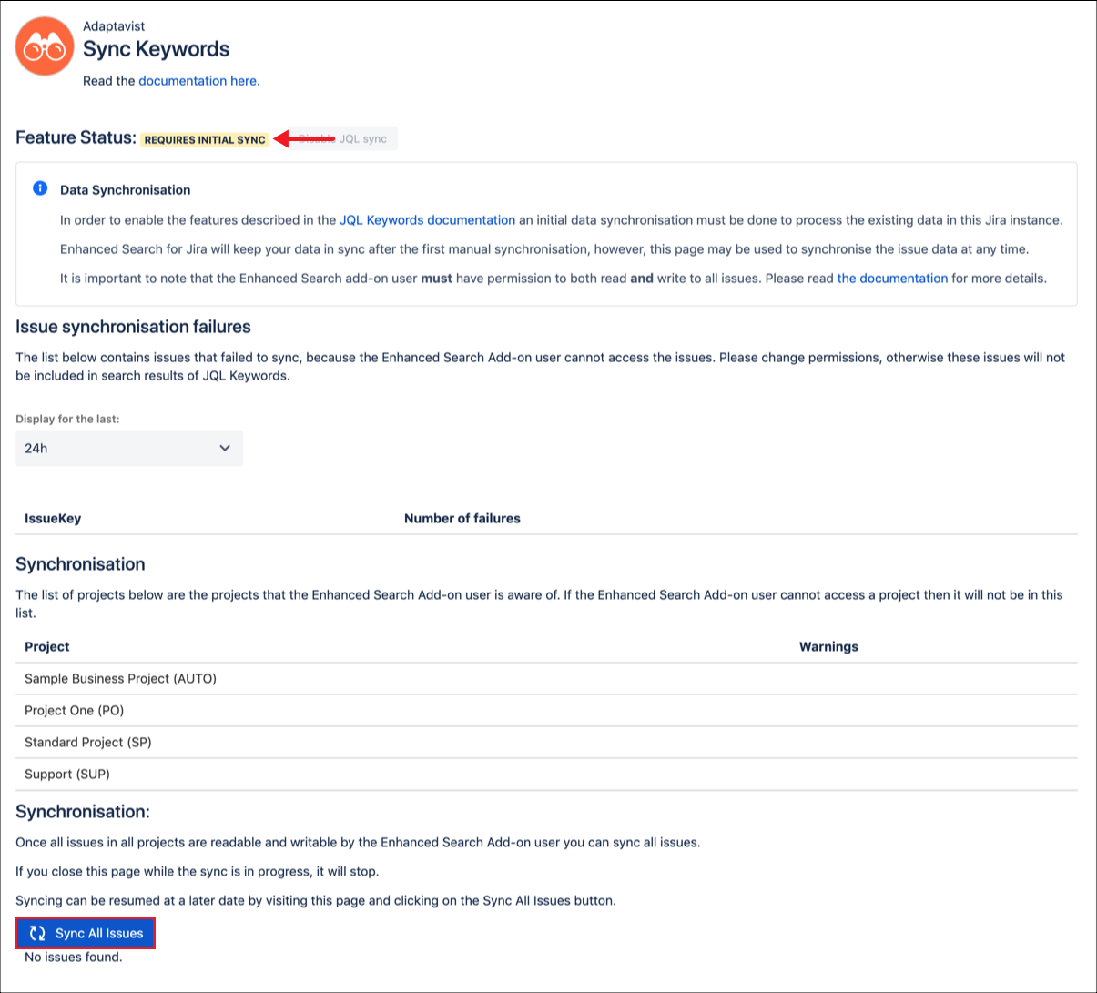This screenshot has height=993, width=1097.
Task: Click the 'Synchronisation:' heading with the colon
Action: tap(83, 812)
